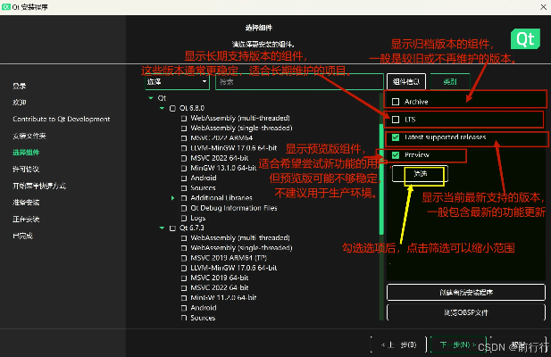
Task: Check the Additional Libraries checkbox
Action: 184,198
